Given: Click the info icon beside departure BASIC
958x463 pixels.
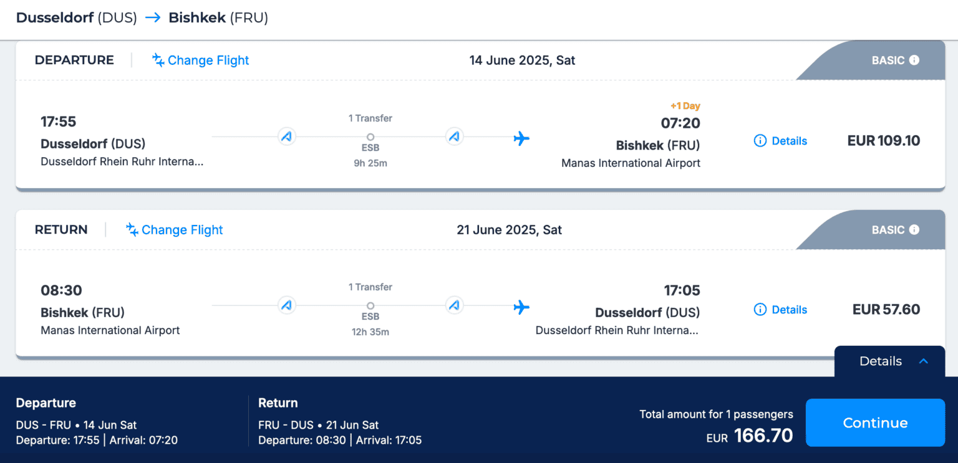Looking at the screenshot, I should point(914,60).
